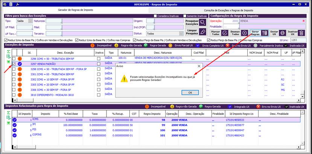Viewport: 312px width, 154px height.
Task: Open the Status dropdown showing Todos
Action: click(181, 33)
